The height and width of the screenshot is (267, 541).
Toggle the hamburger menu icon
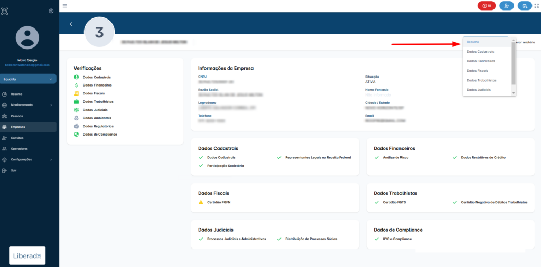click(65, 6)
